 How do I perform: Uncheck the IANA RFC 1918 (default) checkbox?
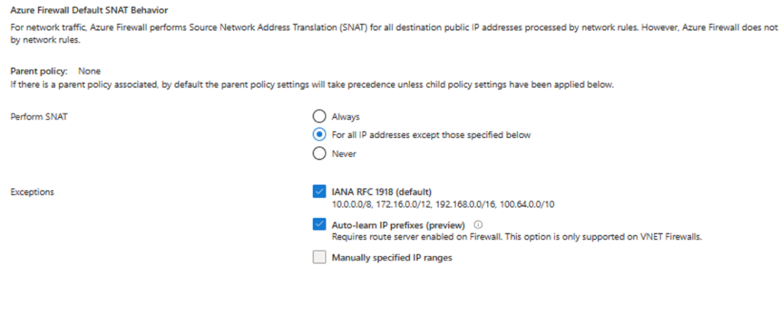[319, 192]
